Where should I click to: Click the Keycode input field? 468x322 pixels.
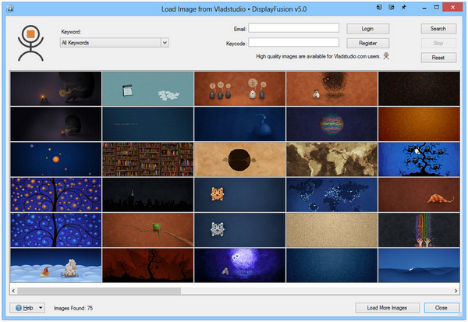tap(294, 42)
